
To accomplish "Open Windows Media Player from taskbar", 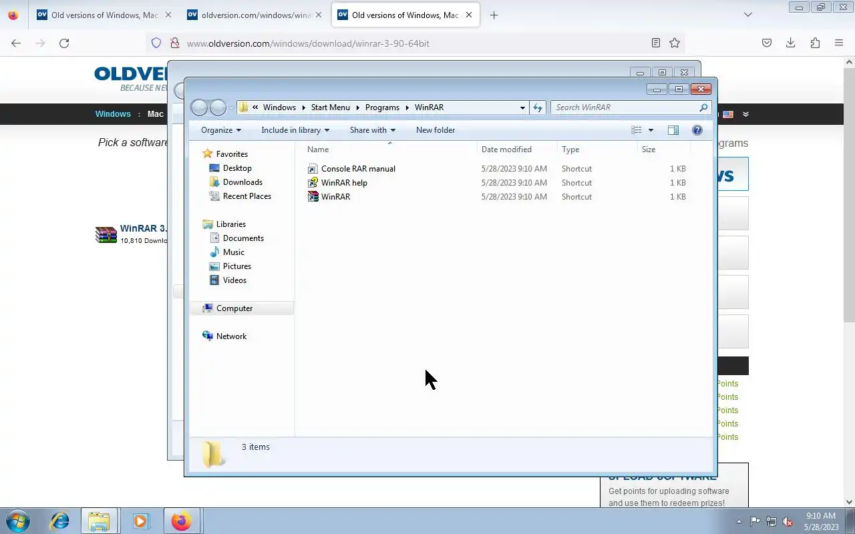I will point(140,521).
